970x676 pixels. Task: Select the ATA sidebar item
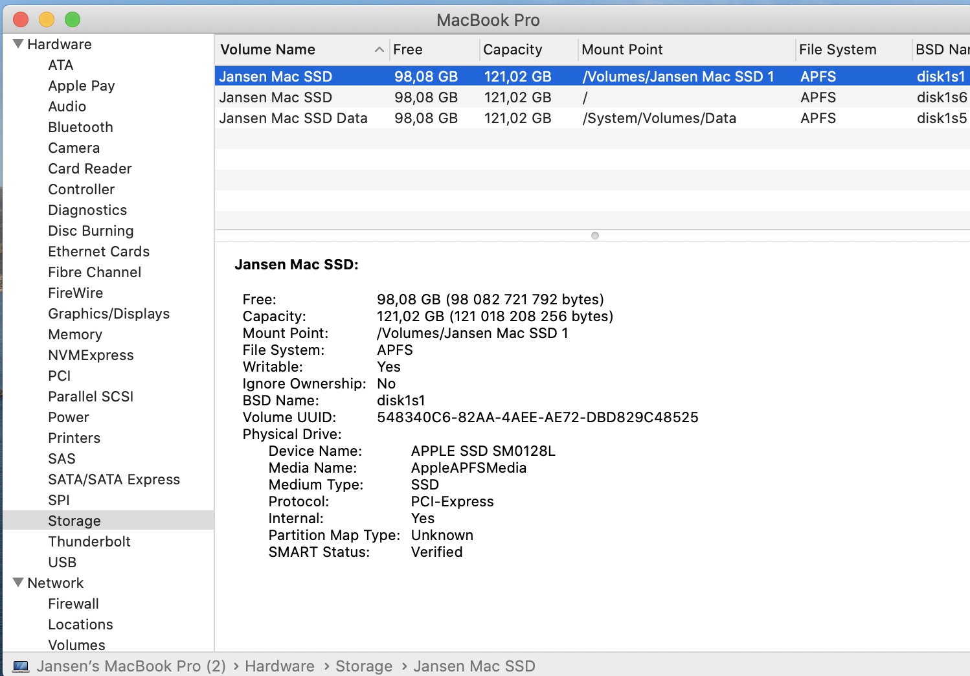pos(61,65)
